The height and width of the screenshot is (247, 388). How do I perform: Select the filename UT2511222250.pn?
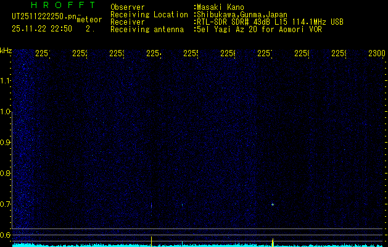point(44,17)
